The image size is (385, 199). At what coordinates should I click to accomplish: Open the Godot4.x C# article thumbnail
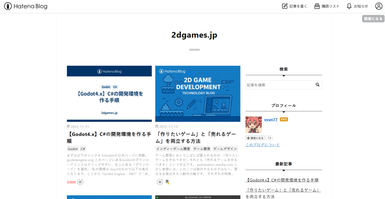coord(109,94)
